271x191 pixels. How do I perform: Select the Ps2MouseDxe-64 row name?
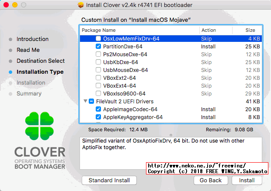pyautogui.click(x=125, y=55)
